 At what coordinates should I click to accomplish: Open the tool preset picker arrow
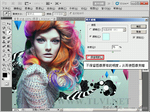point(10,14)
